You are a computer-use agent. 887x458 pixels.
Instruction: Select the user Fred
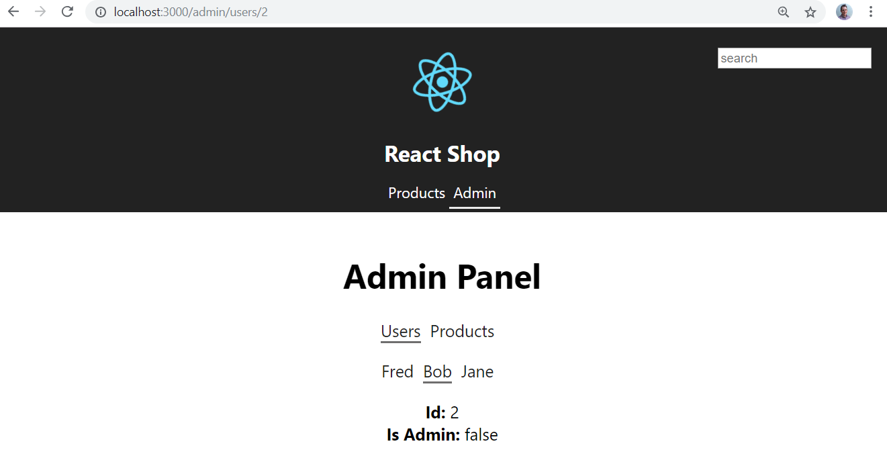click(x=398, y=371)
